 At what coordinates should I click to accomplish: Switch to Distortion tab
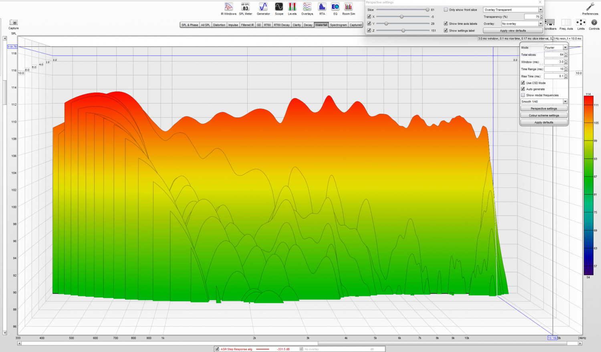pos(219,25)
